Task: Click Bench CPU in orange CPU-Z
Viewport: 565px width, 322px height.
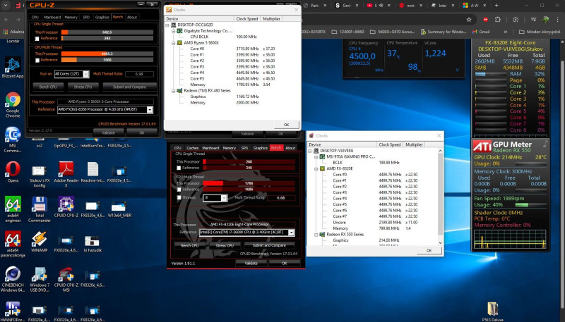Action: (48, 87)
